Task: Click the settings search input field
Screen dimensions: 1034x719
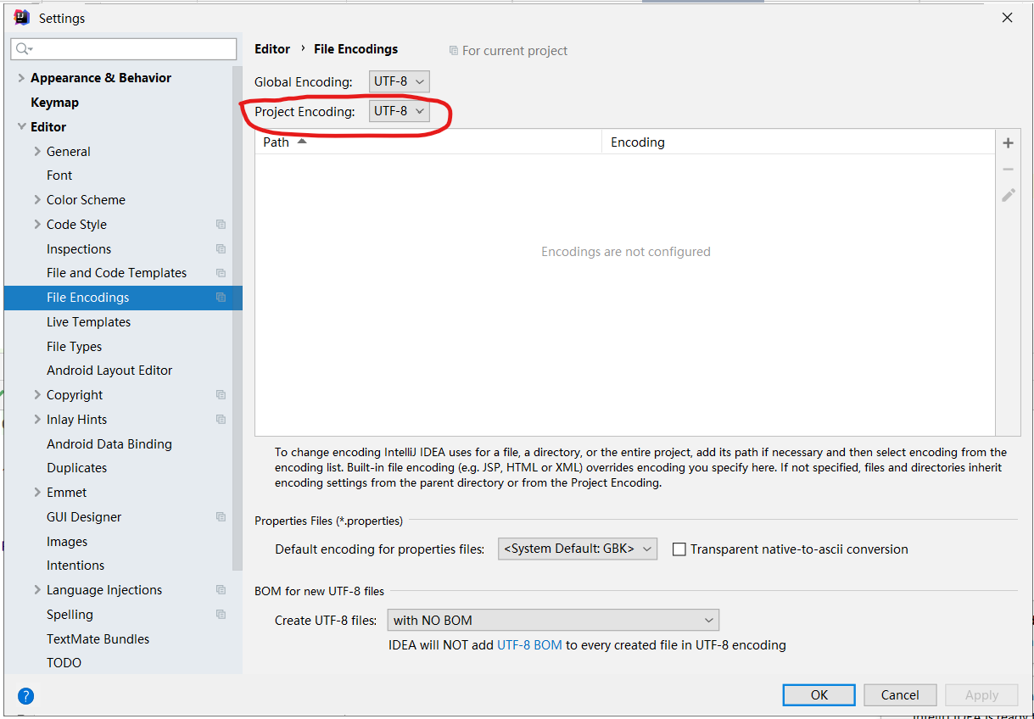Action: (x=124, y=49)
